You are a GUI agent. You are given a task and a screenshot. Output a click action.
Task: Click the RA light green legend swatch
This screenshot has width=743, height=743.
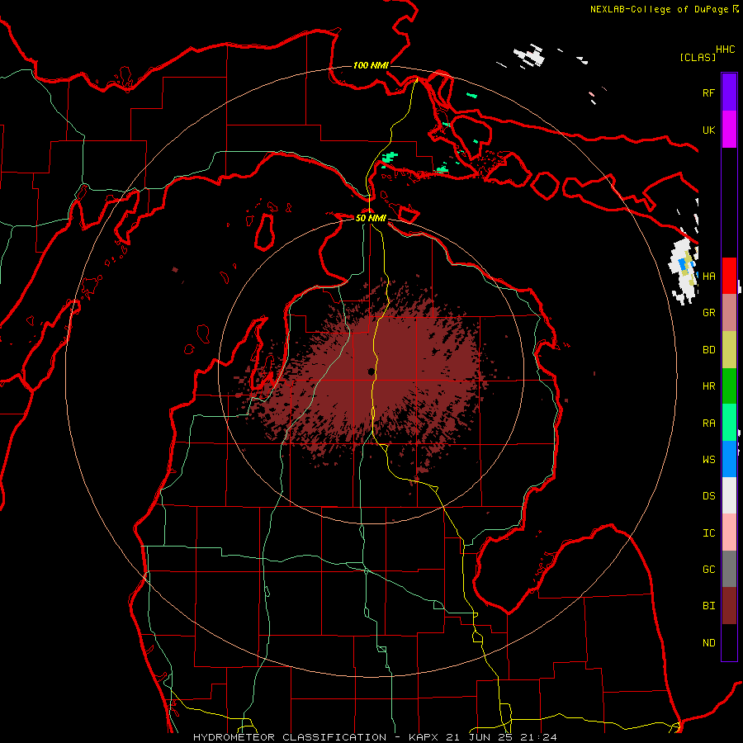[x=729, y=423]
